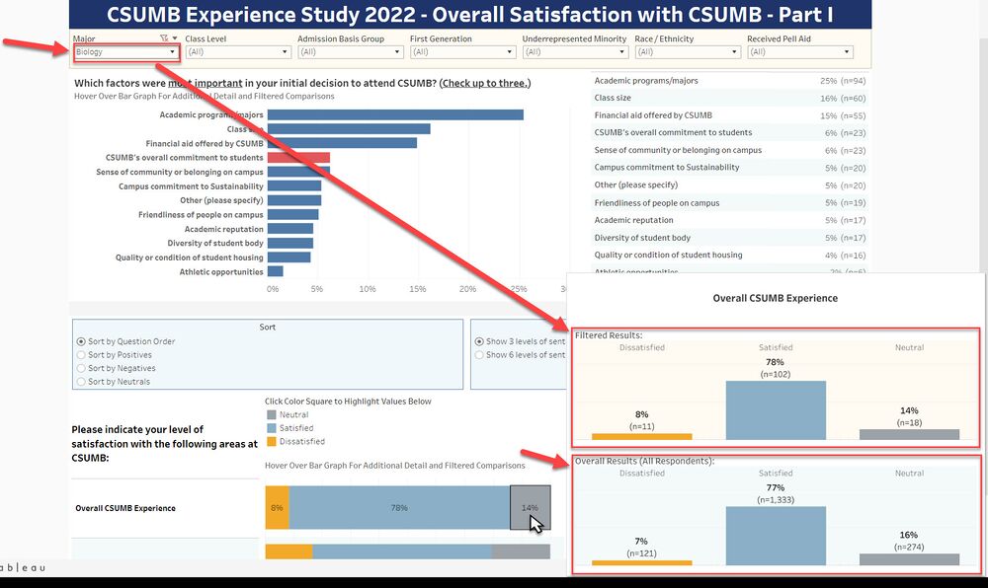This screenshot has width=988, height=588.
Task: Click the Neutral gray legend square
Action: coord(271,415)
